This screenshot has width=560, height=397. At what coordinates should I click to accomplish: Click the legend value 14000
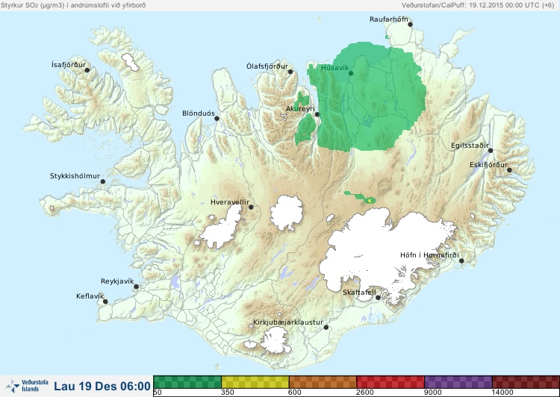503,393
